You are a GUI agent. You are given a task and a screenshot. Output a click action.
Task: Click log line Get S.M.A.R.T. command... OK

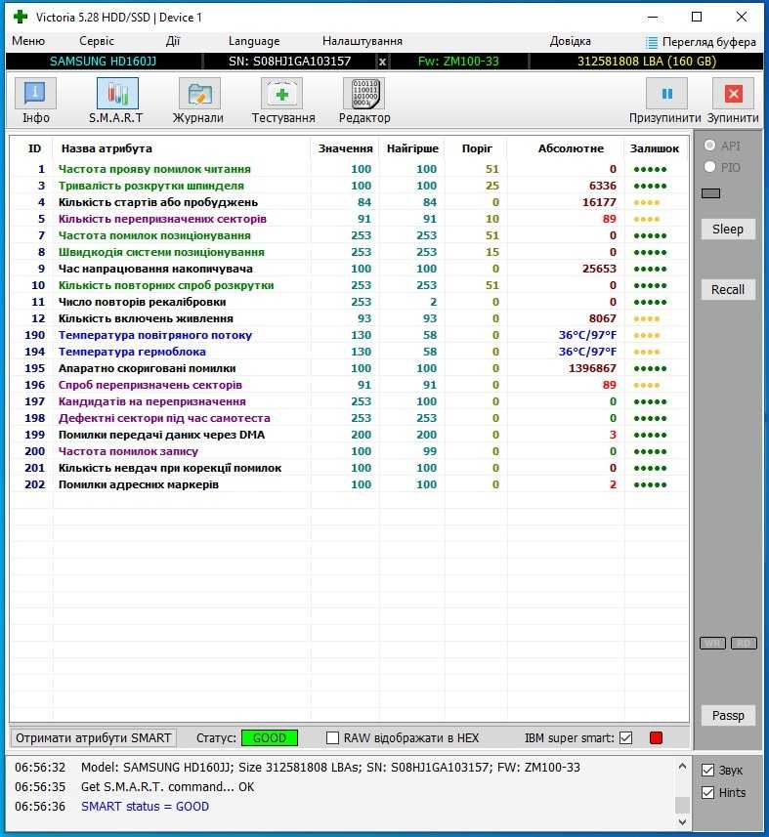coord(168,787)
